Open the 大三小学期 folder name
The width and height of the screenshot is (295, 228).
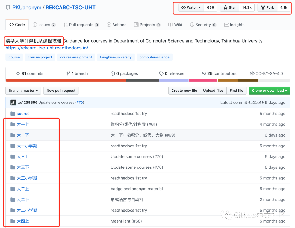pyautogui.click(x=27, y=178)
